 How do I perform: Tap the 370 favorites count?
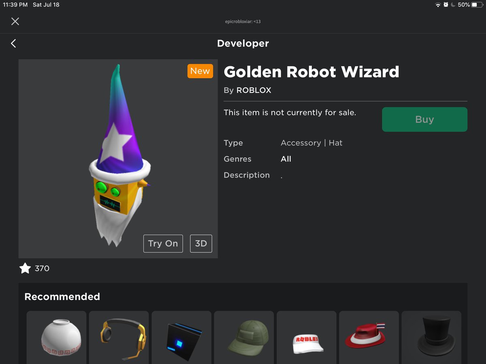click(42, 268)
